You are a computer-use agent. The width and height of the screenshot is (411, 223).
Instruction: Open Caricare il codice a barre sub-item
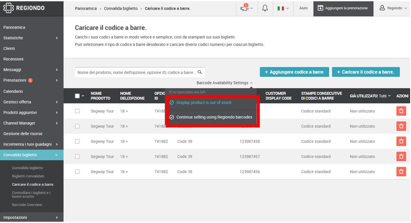pyautogui.click(x=33, y=185)
